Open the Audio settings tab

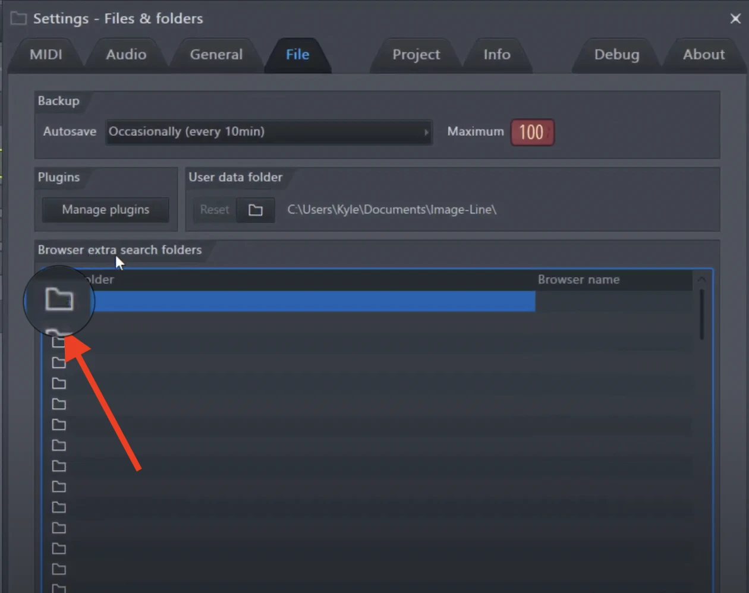tap(126, 55)
